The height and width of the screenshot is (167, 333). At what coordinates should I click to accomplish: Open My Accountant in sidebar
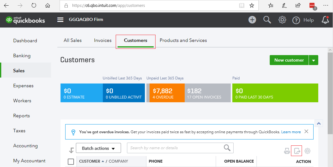coord(29,161)
